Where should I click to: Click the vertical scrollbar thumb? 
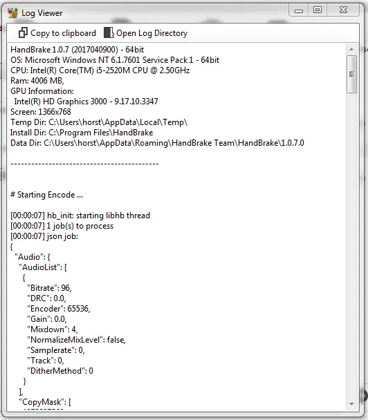[351, 74]
